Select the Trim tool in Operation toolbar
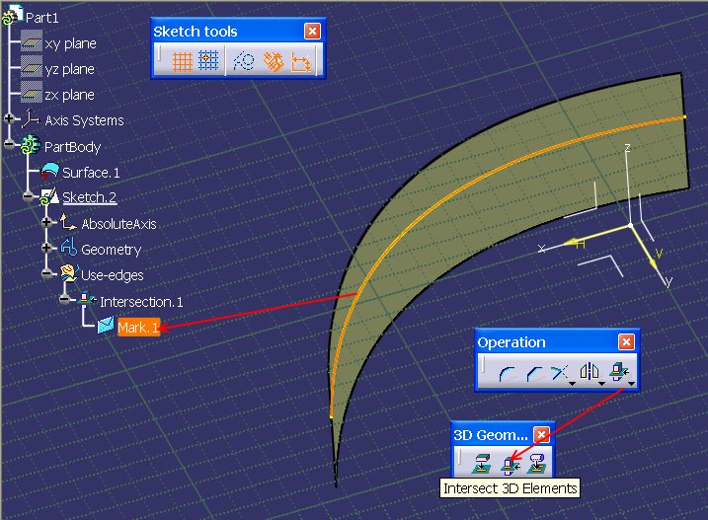The image size is (708, 520). coord(560,373)
